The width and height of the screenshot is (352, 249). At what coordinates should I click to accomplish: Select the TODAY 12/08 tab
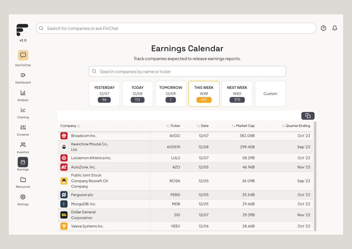point(138,94)
